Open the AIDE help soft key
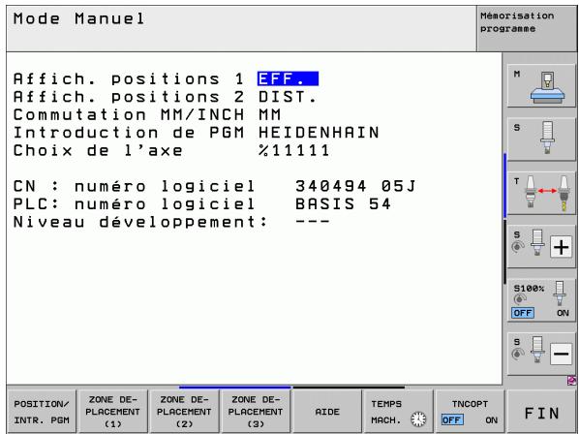This screenshot has width=579, height=434. [x=327, y=411]
